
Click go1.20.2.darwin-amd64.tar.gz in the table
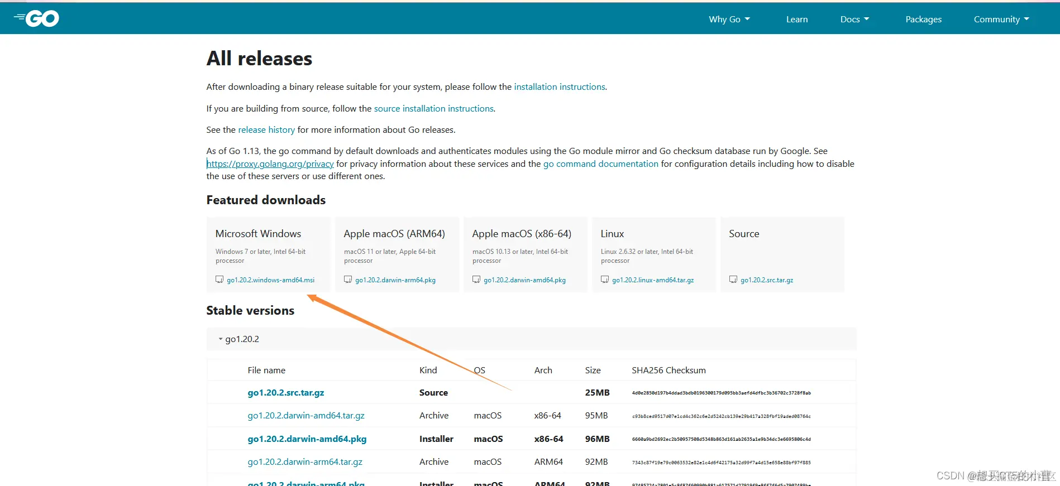306,416
